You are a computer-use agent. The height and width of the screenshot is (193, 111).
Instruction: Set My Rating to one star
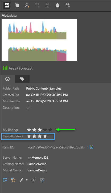29,130
